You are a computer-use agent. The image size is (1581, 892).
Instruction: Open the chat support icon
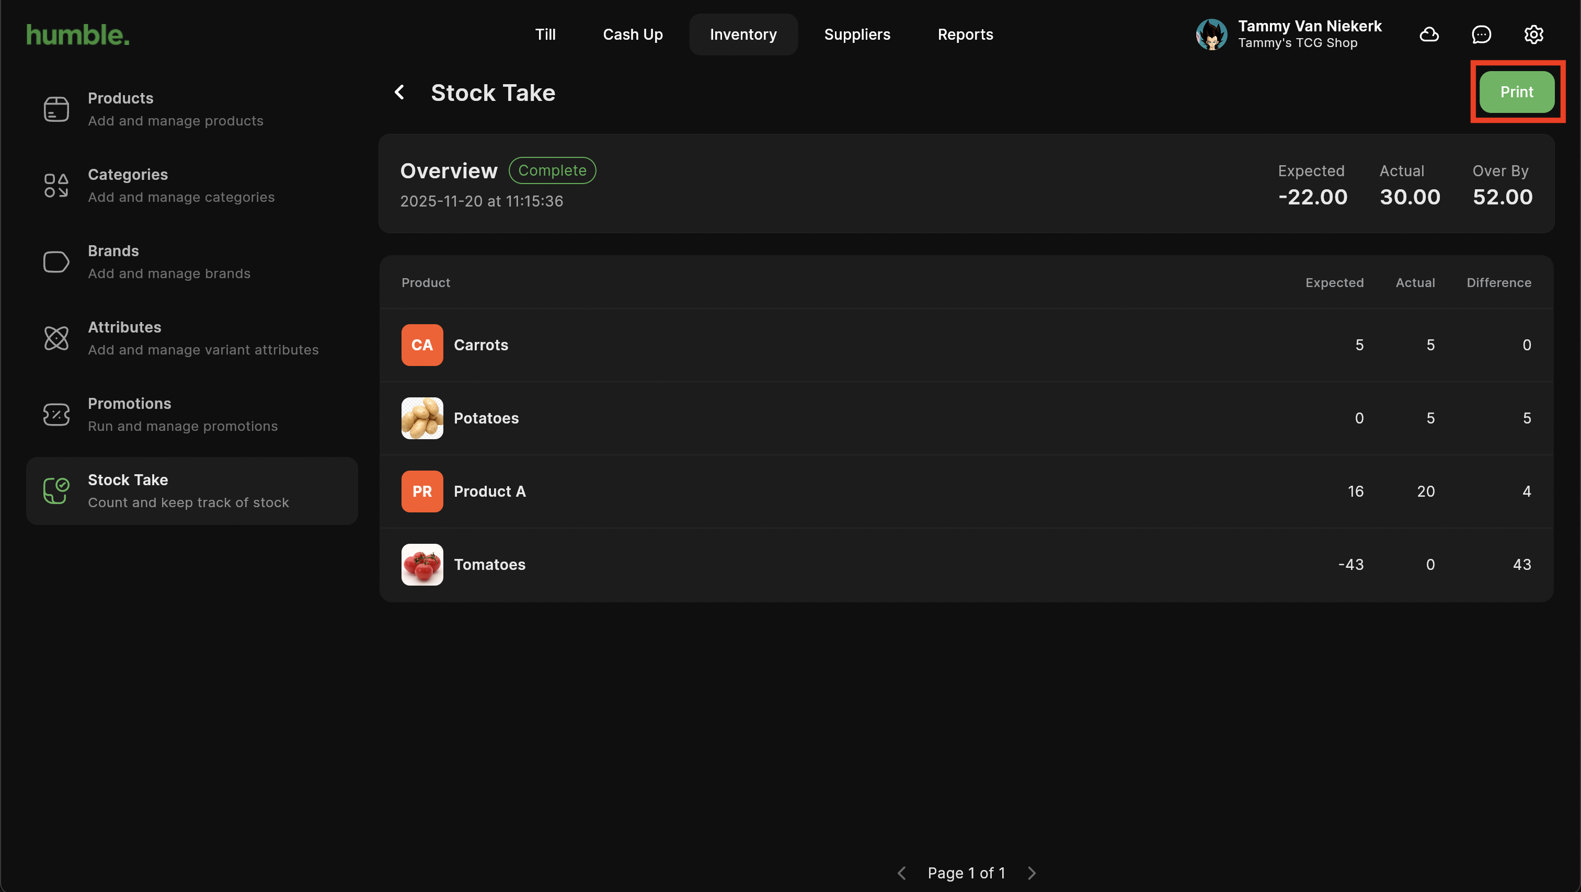(x=1481, y=35)
